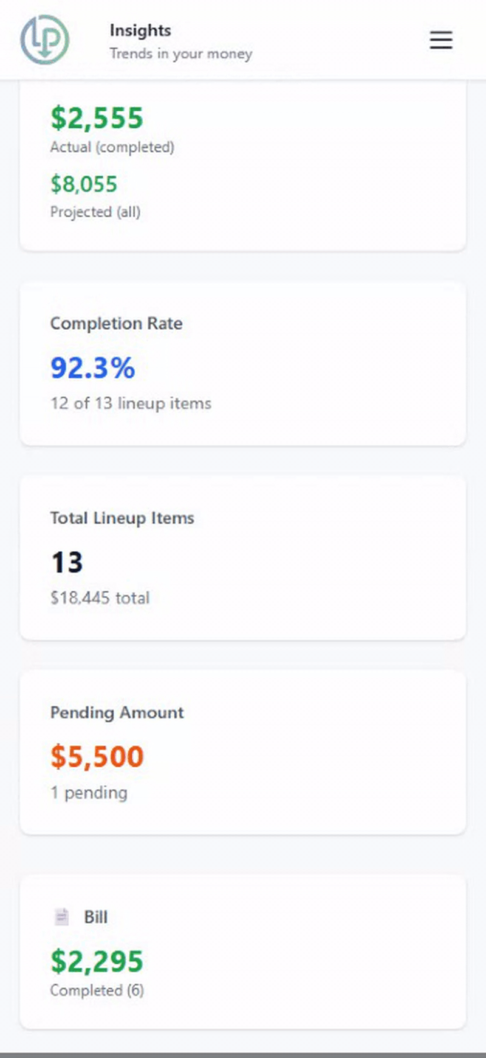Screen dimensions: 486x1058
Task: Click the Bill document icon
Action: 61,916
